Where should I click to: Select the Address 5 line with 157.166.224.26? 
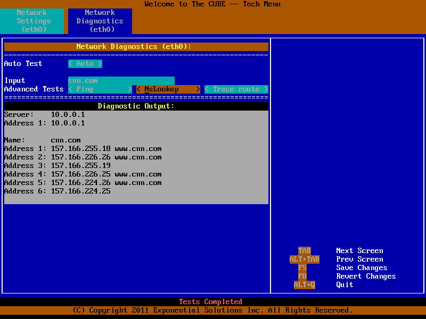click(x=83, y=182)
